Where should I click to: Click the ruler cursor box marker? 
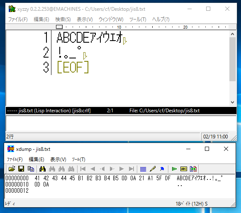tap(59, 27)
